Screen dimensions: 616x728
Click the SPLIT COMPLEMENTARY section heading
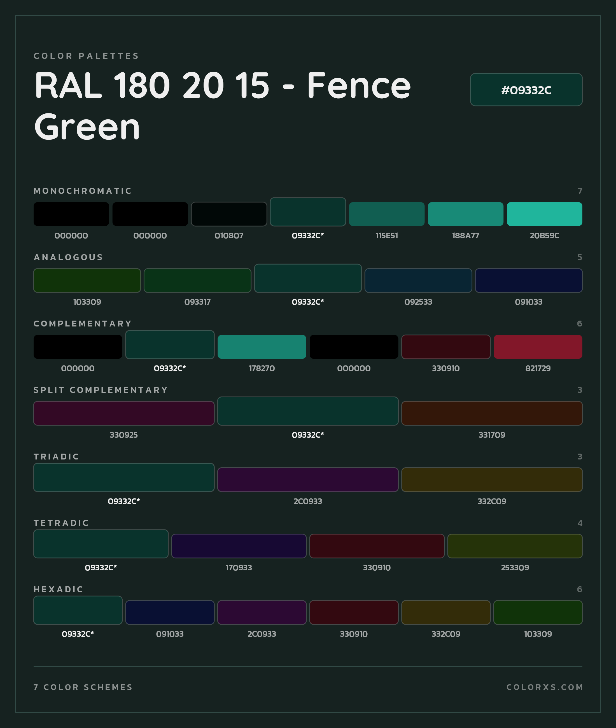click(101, 390)
